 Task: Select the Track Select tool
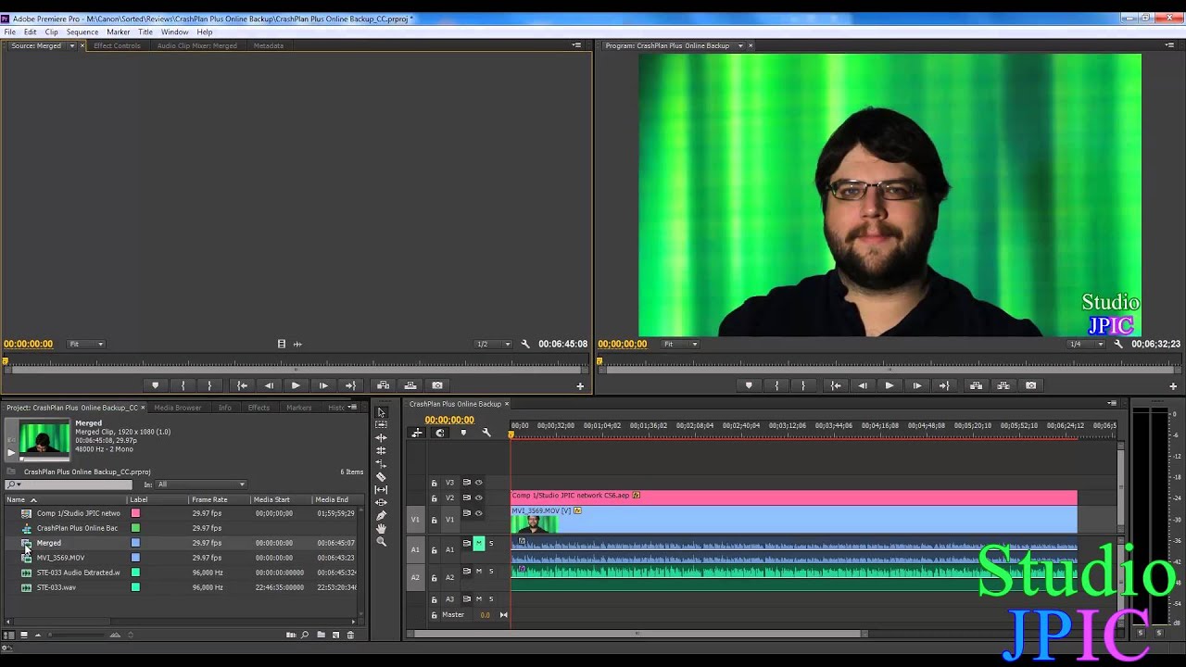[x=381, y=425]
